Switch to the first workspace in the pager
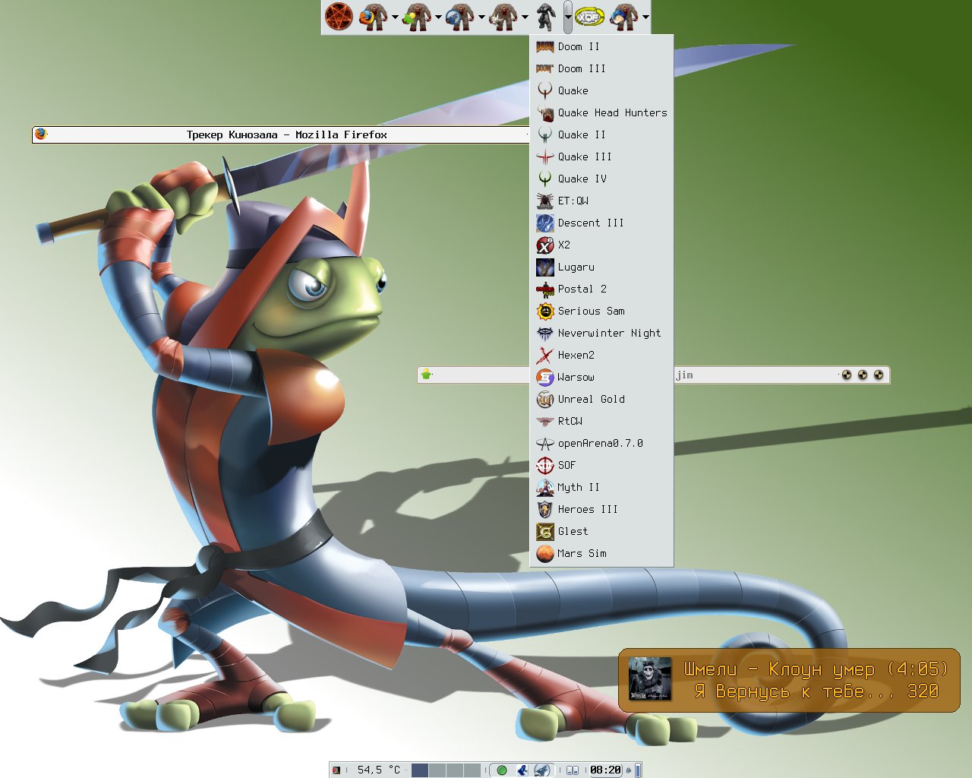 [x=420, y=770]
